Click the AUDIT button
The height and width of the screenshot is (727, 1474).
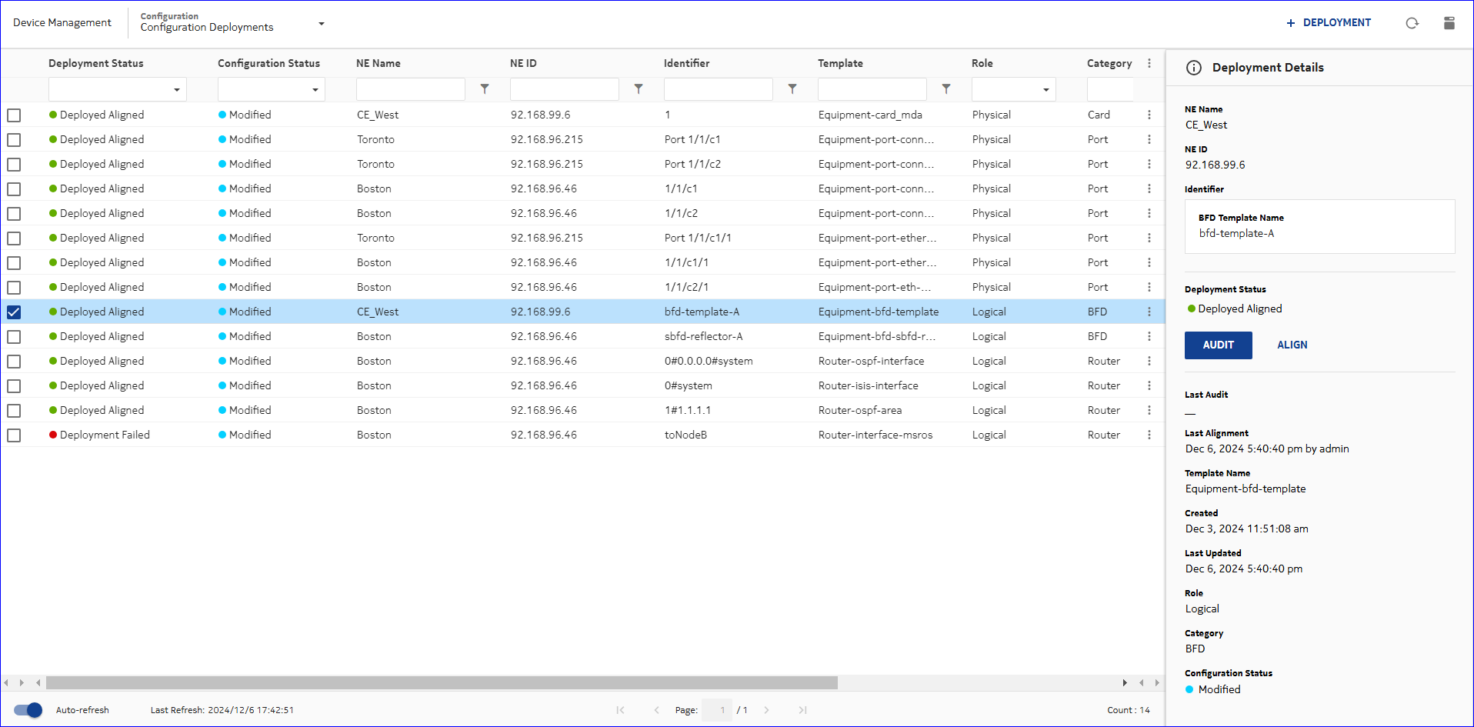click(1218, 345)
